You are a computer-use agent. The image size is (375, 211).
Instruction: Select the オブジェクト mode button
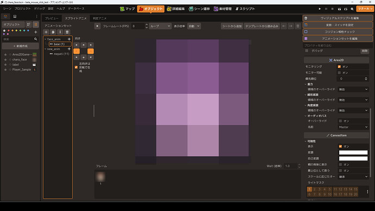pos(151,9)
